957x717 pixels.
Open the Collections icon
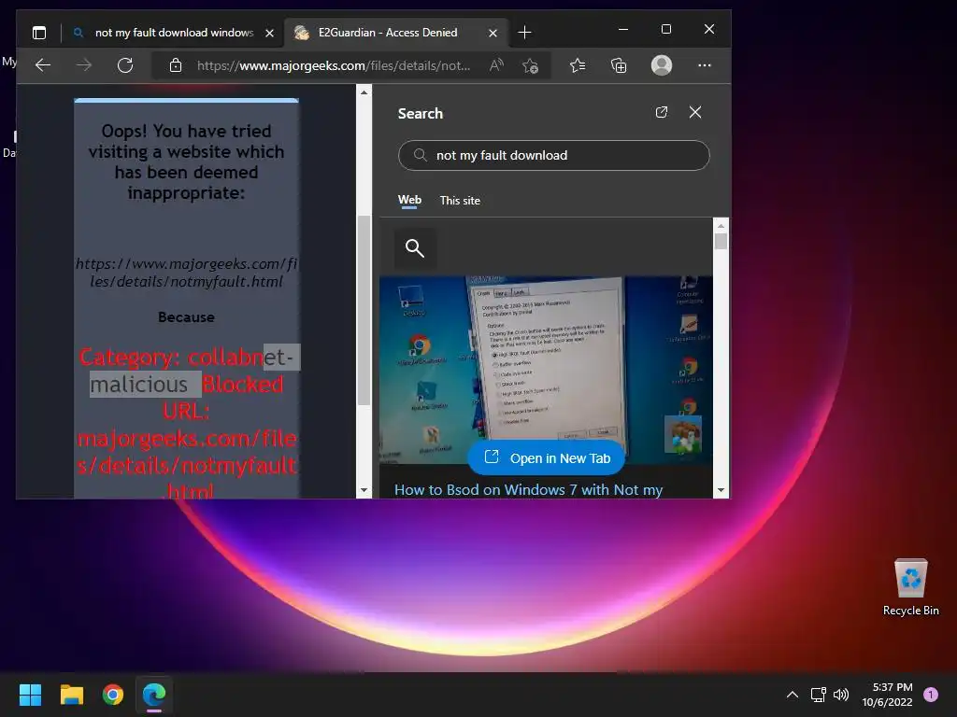pyautogui.click(x=619, y=65)
